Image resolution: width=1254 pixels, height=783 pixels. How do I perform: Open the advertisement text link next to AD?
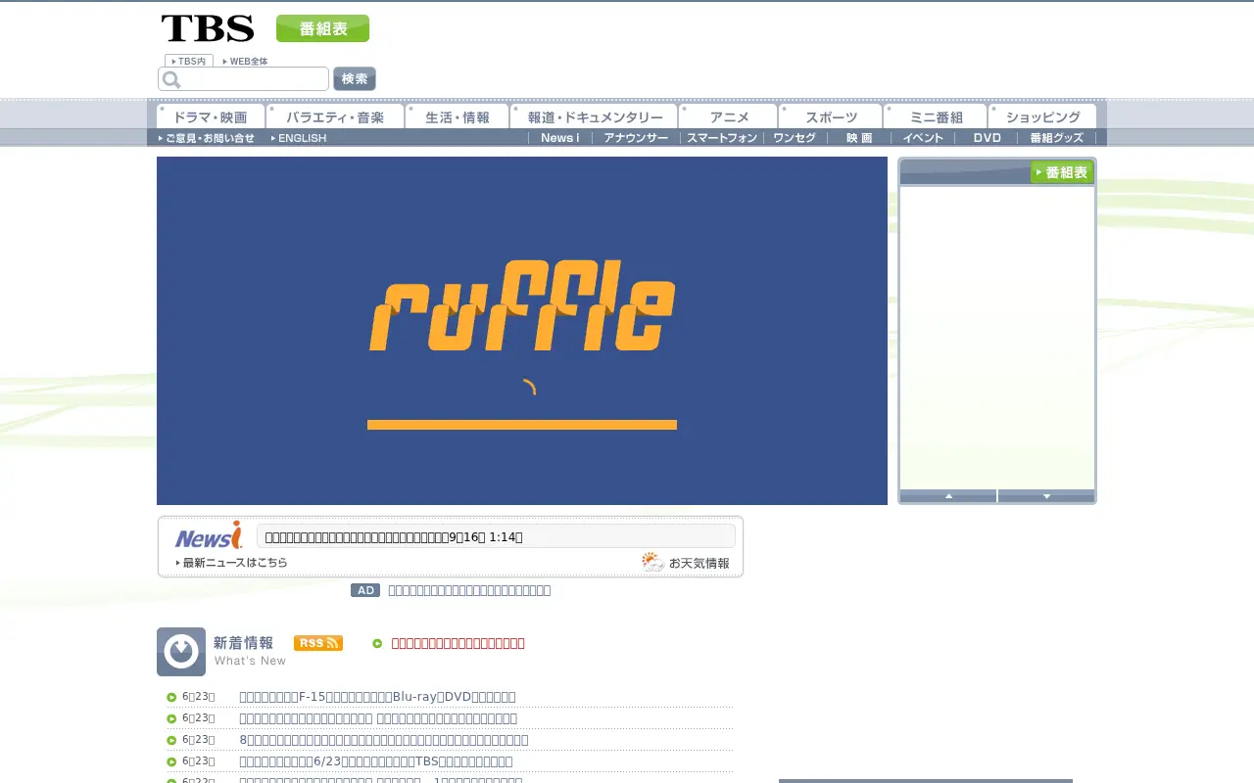coord(469,590)
